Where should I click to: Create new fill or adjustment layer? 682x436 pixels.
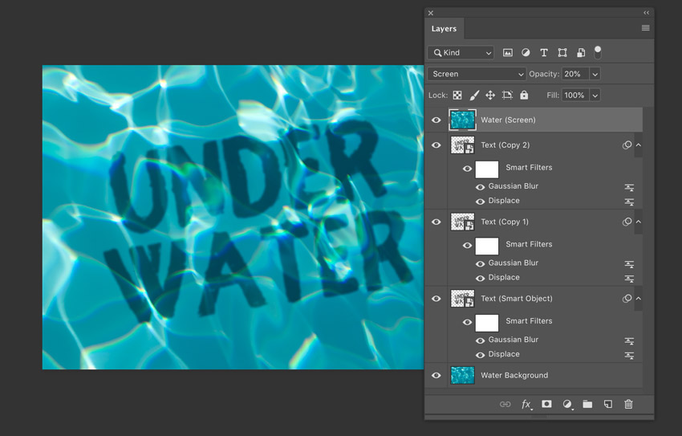[567, 404]
